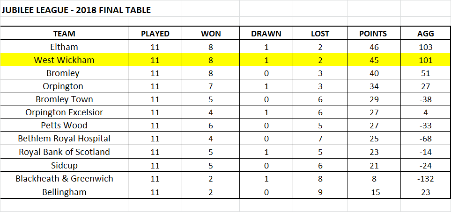Select the POINTS header cell
This screenshot has height=224, width=451.
pyautogui.click(x=374, y=34)
